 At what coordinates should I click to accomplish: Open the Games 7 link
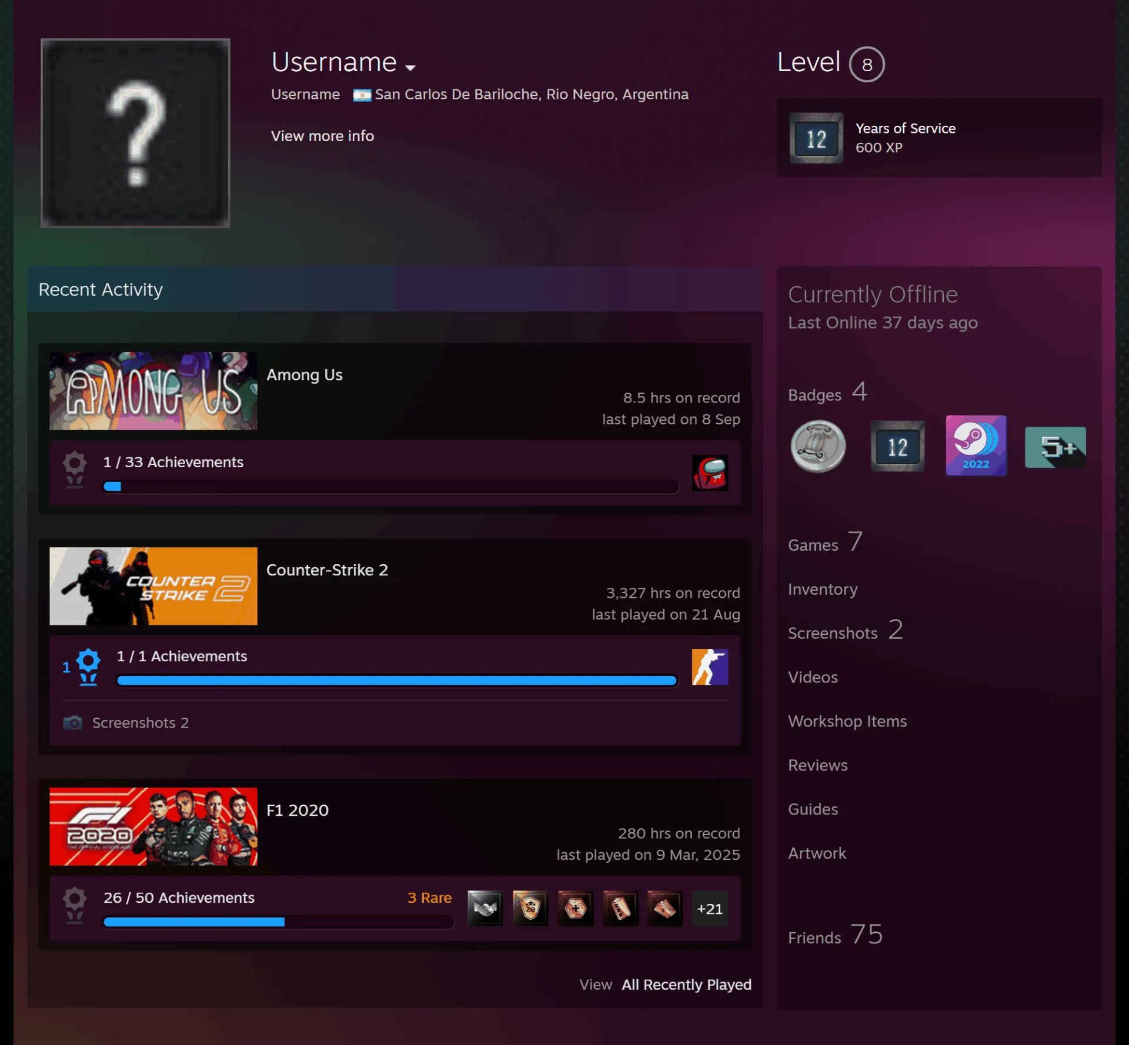825,542
